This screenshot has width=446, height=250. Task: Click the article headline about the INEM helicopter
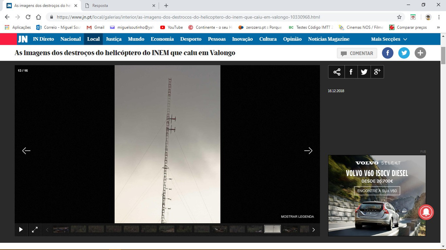(125, 53)
